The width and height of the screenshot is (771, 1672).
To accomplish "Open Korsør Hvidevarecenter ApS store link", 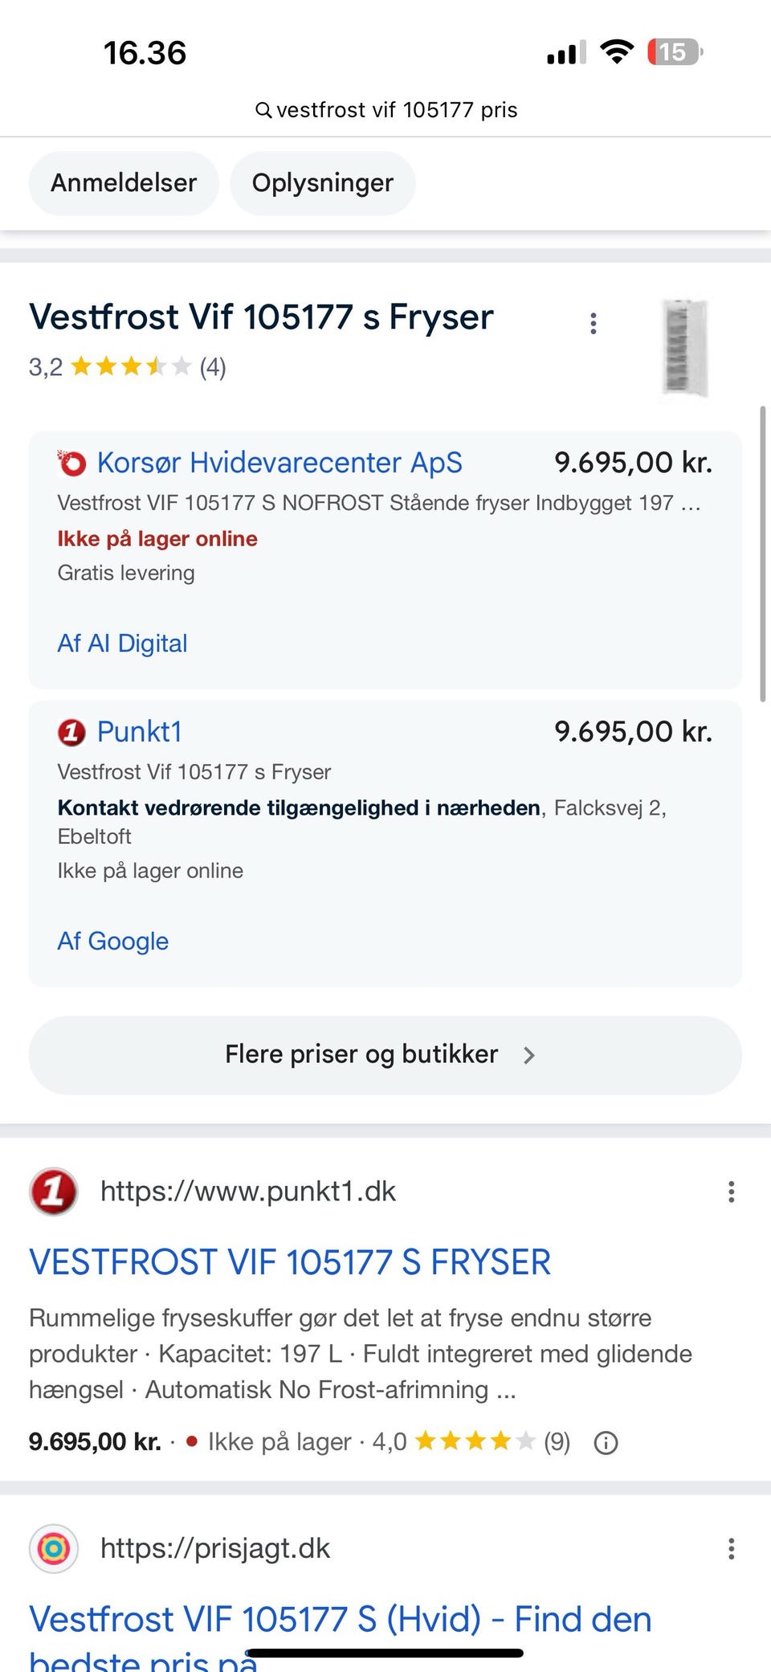I will (x=279, y=463).
